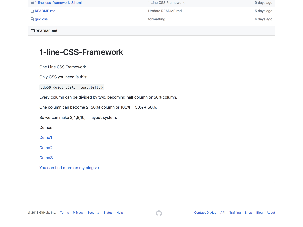Open the grid.css file
Screen dimensions: 303x227
click(x=41, y=19)
